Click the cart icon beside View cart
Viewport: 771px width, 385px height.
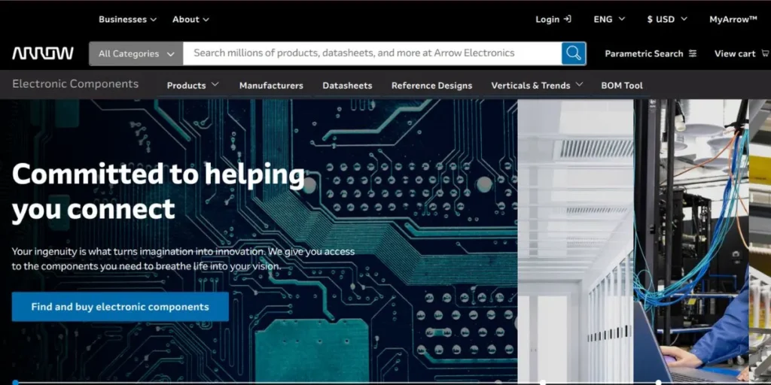765,53
